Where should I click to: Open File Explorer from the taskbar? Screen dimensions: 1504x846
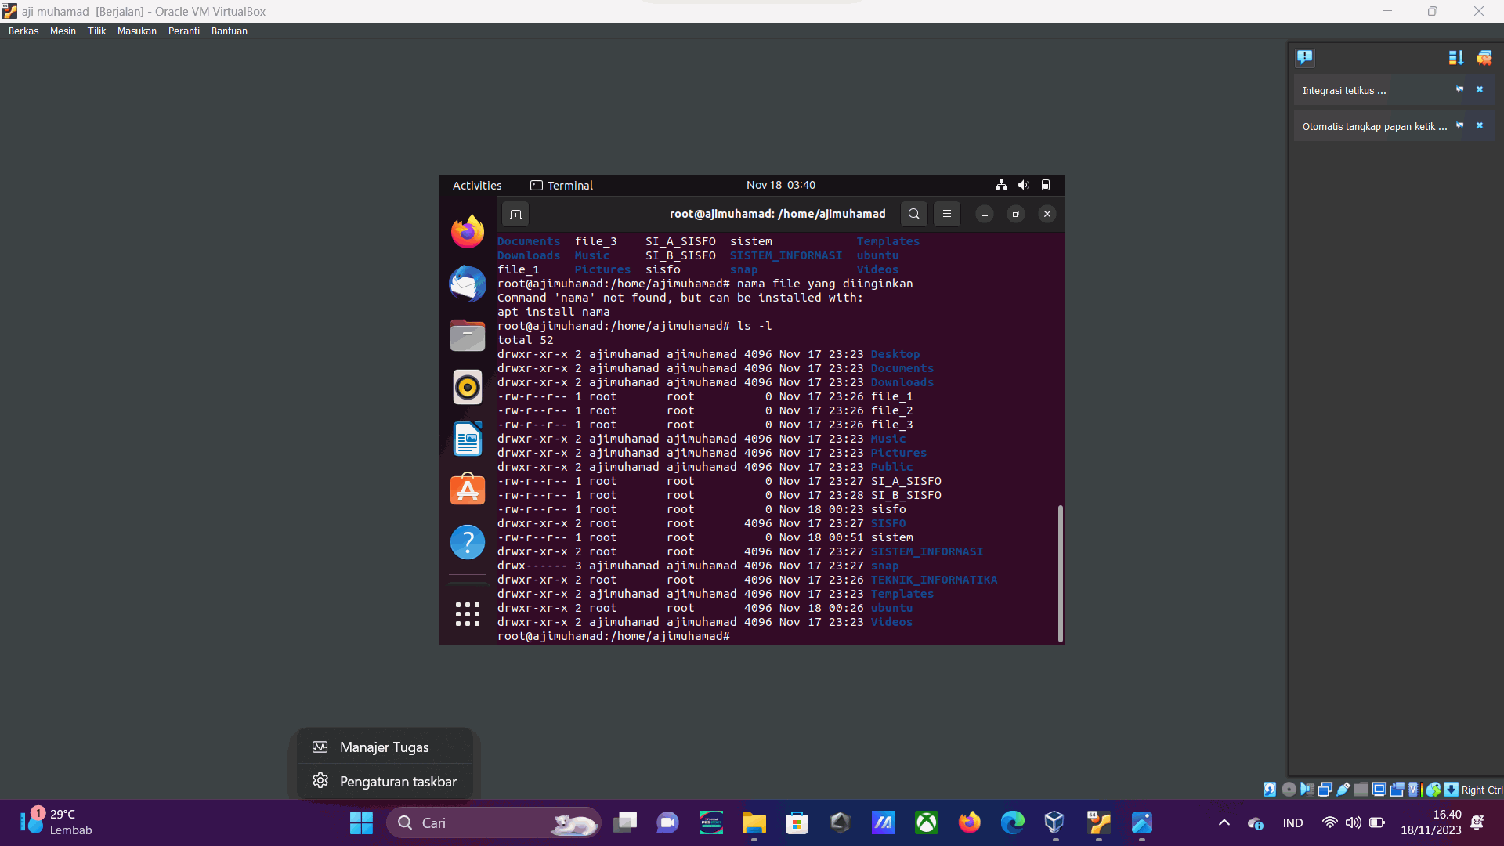[754, 822]
